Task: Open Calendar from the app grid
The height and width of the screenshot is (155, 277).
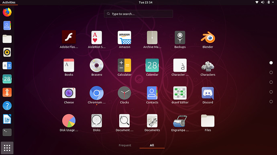Action: (x=152, y=65)
